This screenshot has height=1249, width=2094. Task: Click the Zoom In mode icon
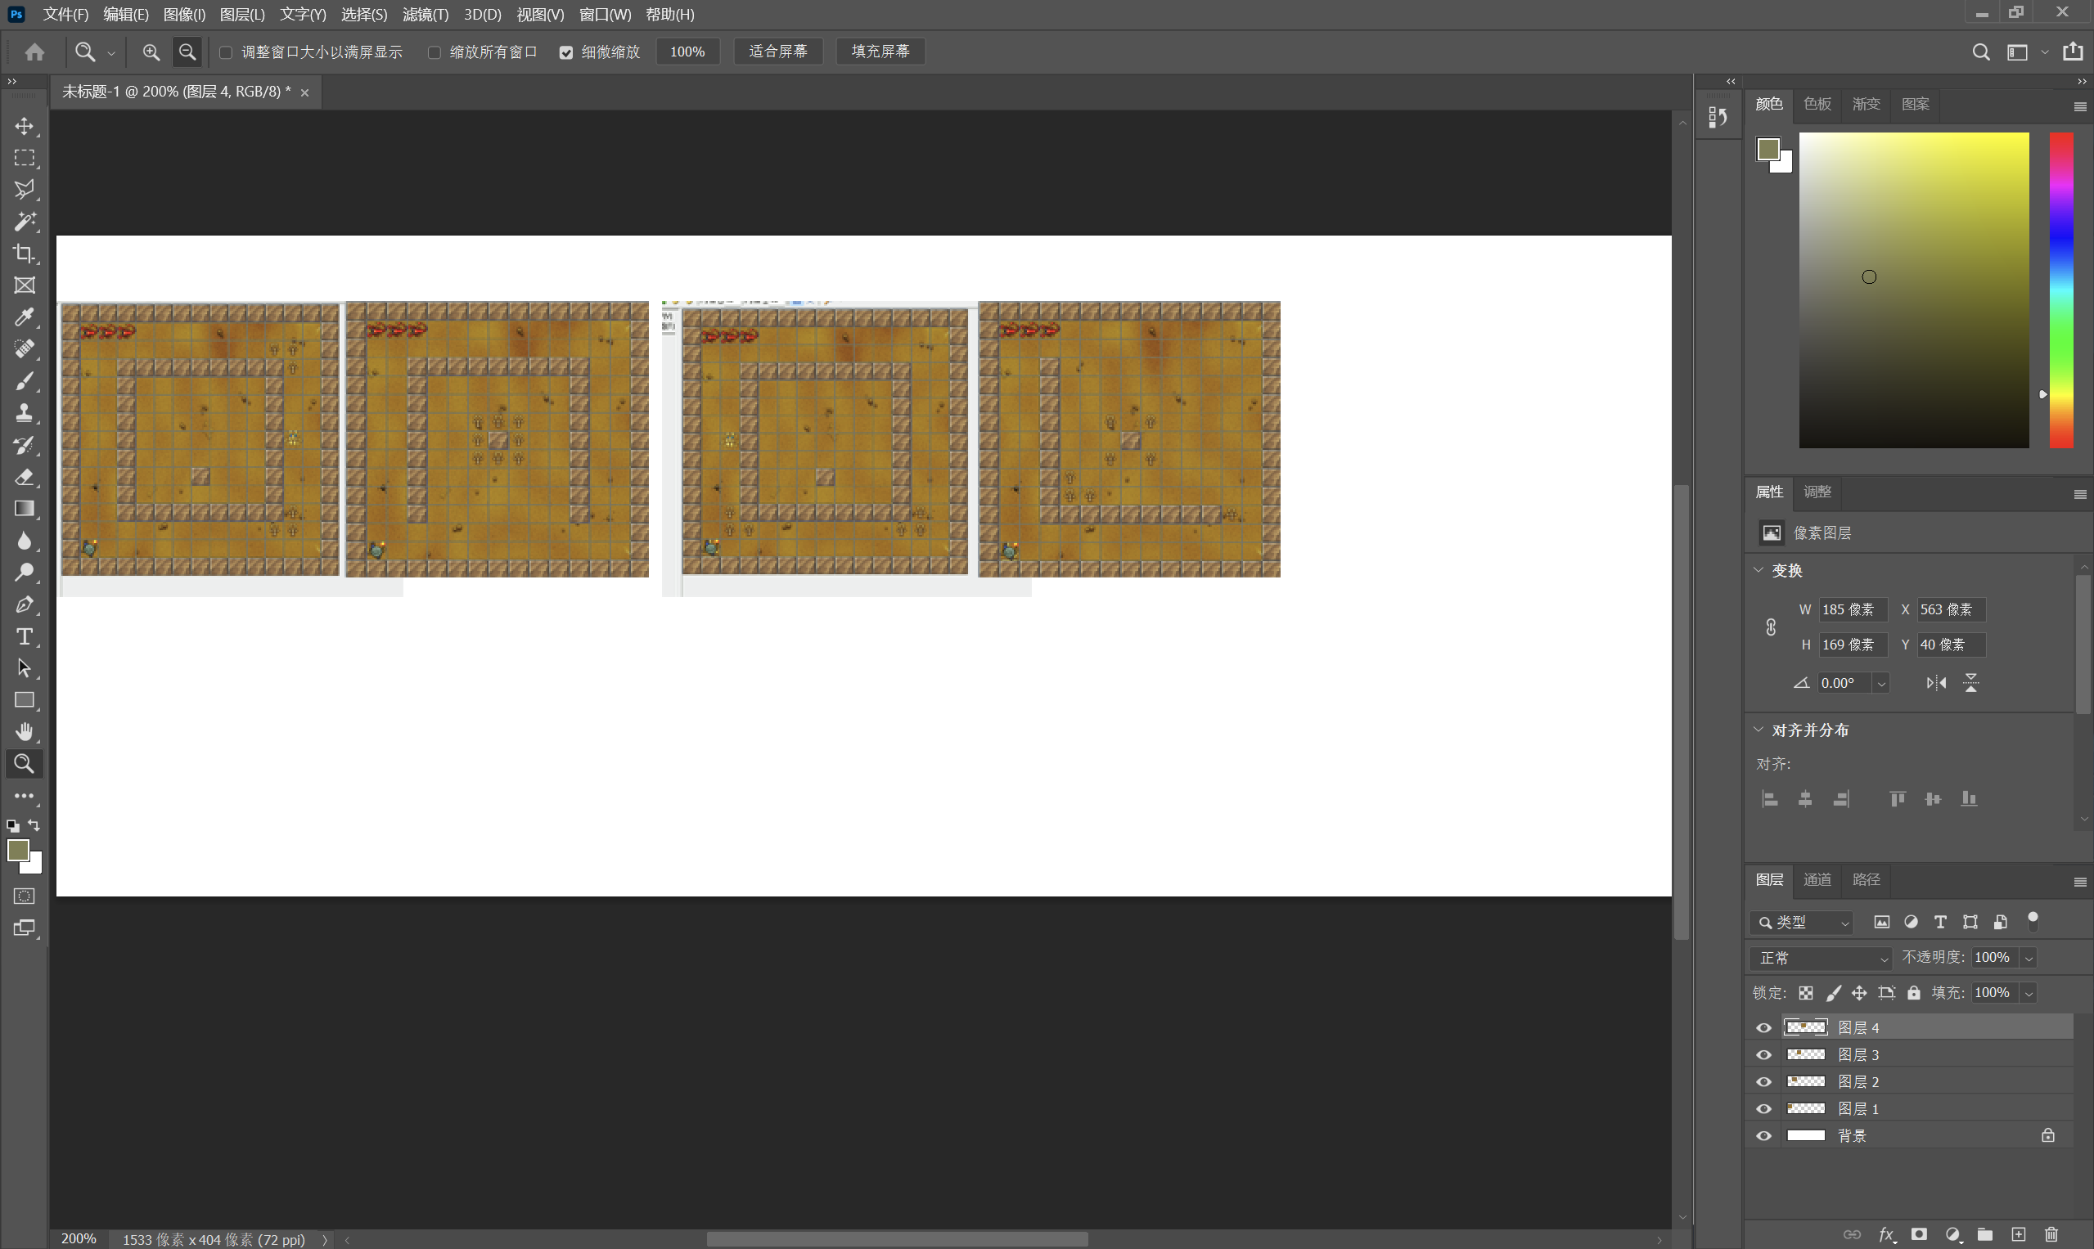click(151, 52)
